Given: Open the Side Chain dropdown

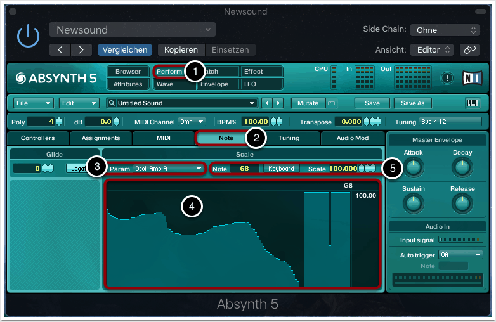Looking at the screenshot, I should click(x=445, y=30).
